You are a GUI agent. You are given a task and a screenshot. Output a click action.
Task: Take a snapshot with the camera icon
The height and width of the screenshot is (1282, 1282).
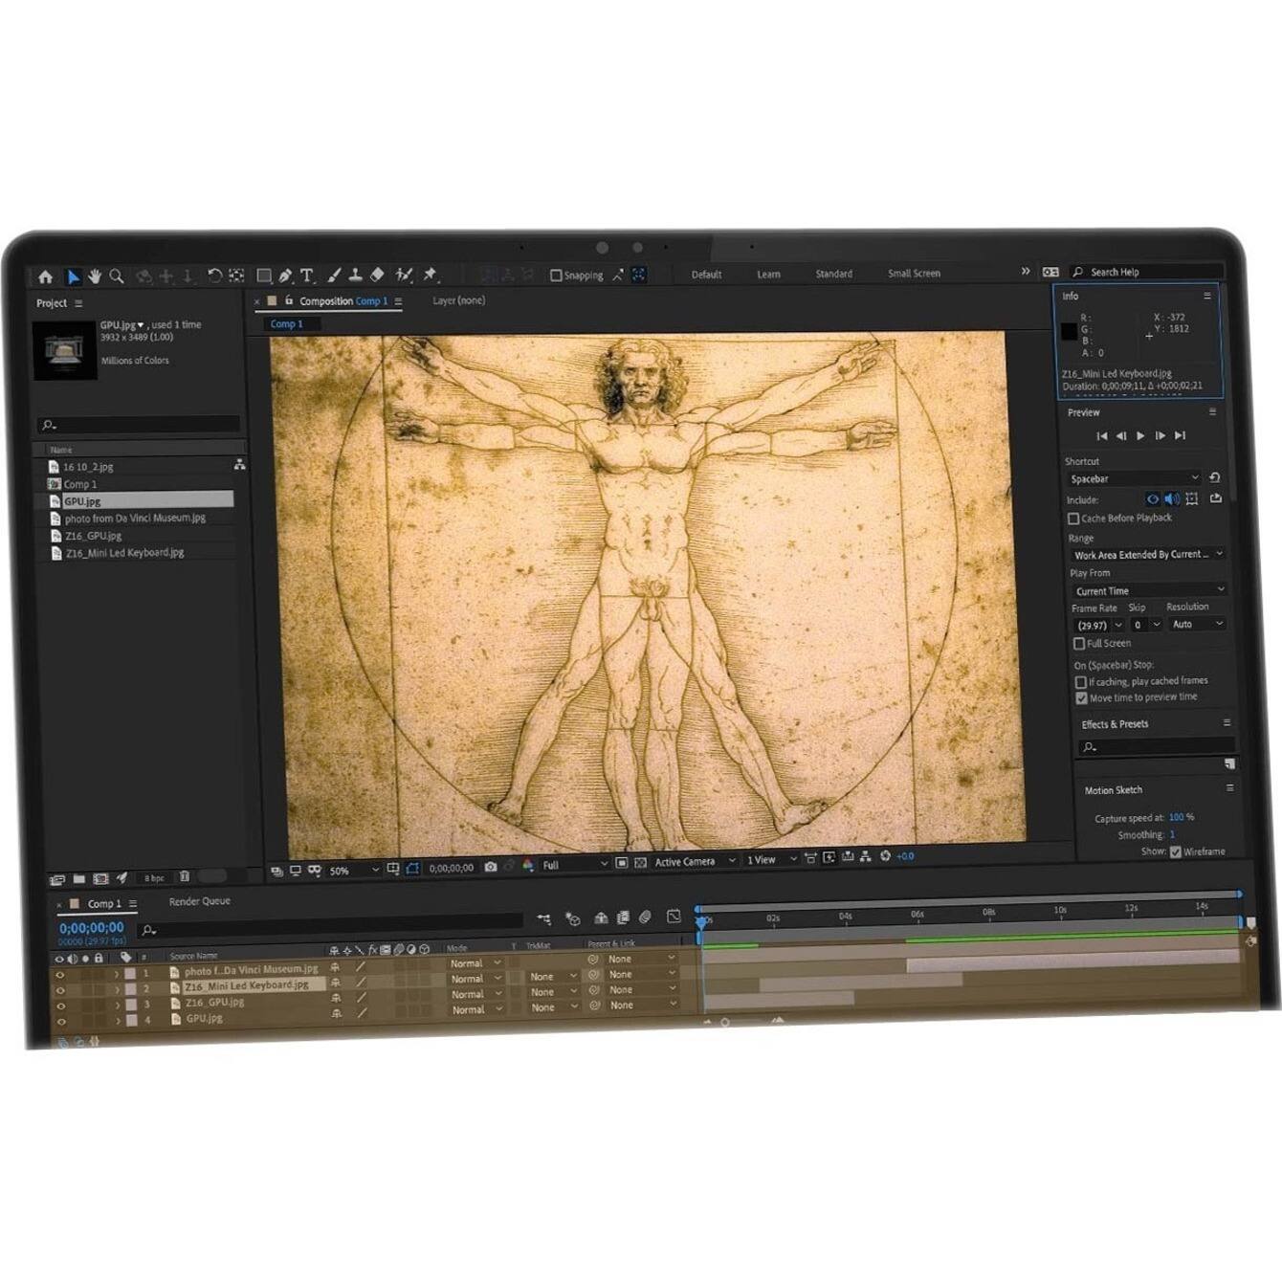491,867
